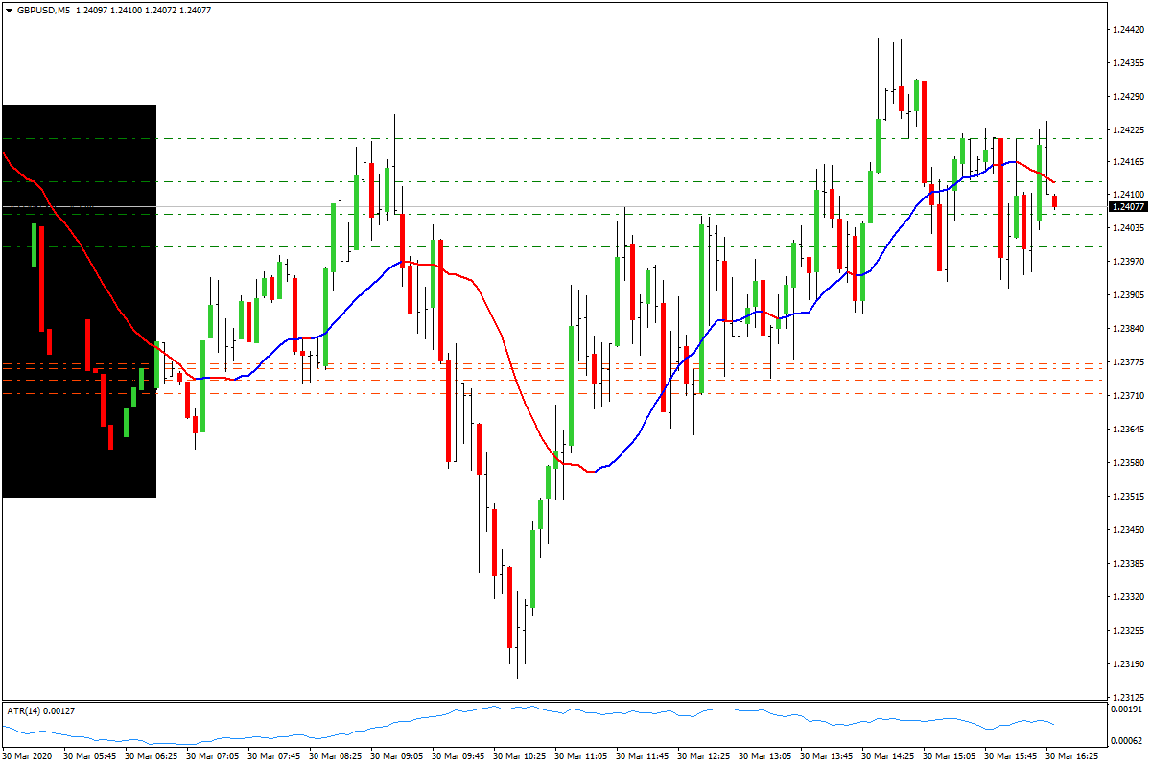The height and width of the screenshot is (767, 1151).
Task: Click the 30 Mar 06:25 time label
Action: click(152, 756)
